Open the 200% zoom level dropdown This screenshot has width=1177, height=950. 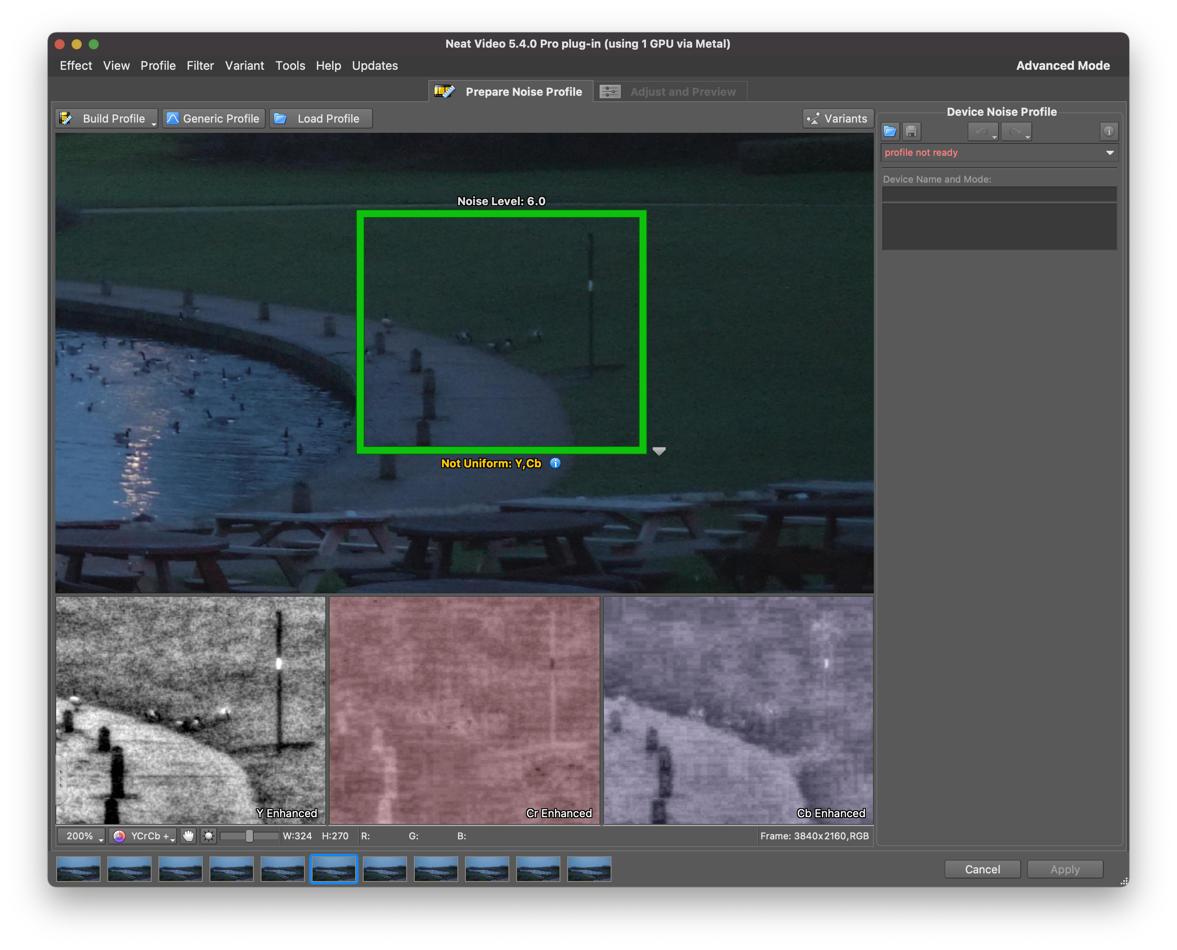point(82,836)
